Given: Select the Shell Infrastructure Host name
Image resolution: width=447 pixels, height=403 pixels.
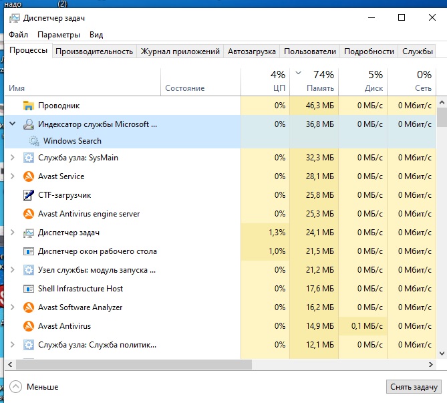Looking at the screenshot, I should tap(80, 289).
